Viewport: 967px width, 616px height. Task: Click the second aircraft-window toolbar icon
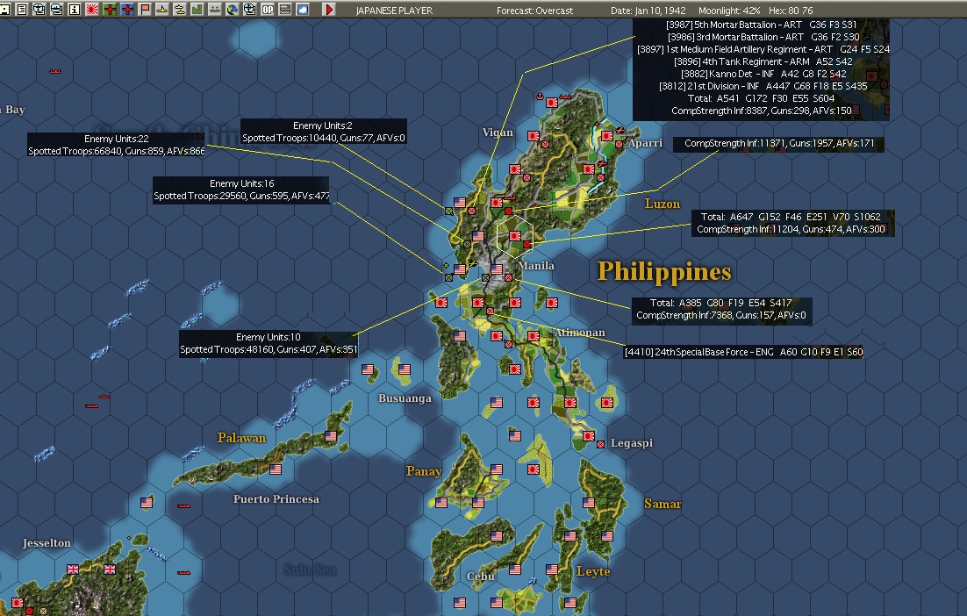(57, 10)
